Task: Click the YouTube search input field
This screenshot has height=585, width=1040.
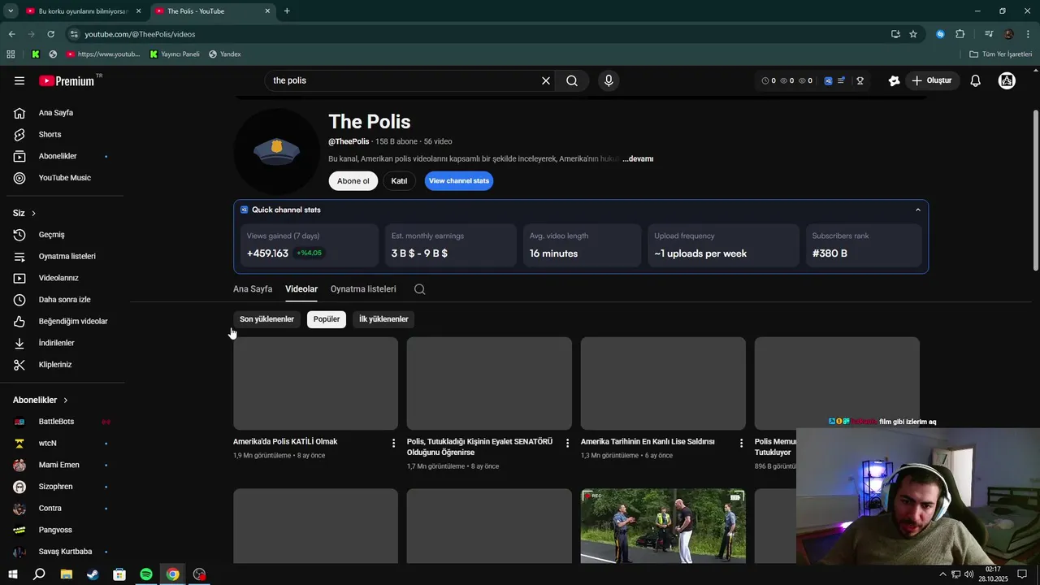Action: pos(402,80)
